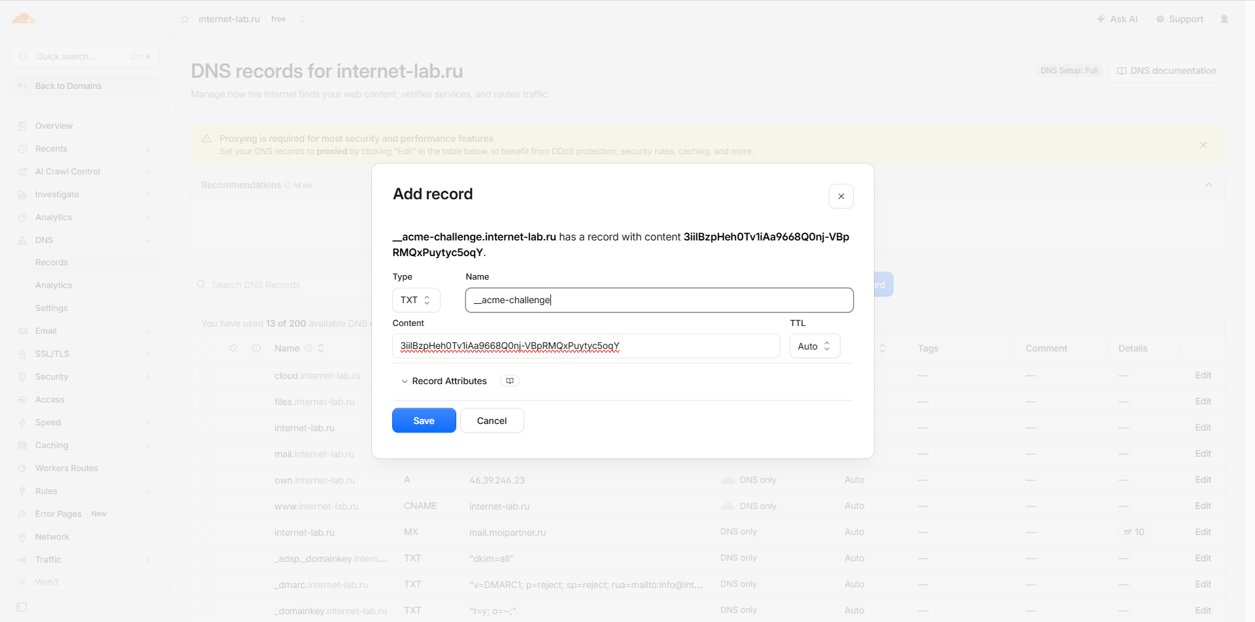Select the _adsp._domainkey row checkbox

point(206,559)
